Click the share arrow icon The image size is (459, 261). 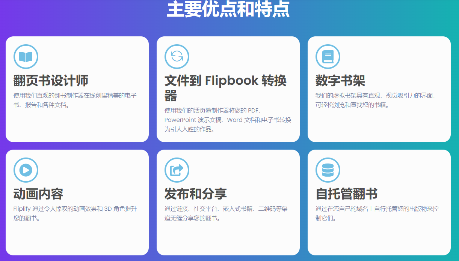pos(177,170)
